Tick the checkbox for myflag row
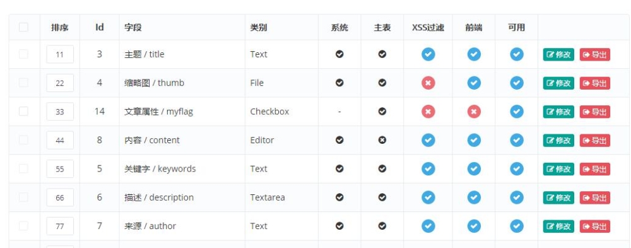This screenshot has width=631, height=248. pyautogui.click(x=23, y=111)
